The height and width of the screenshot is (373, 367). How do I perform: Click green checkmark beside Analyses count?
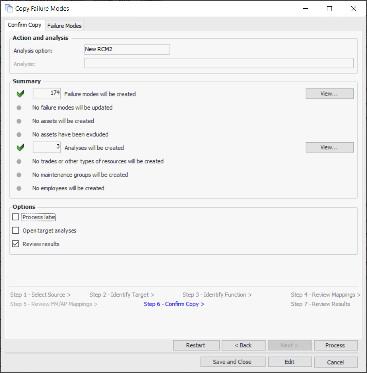tap(21, 148)
